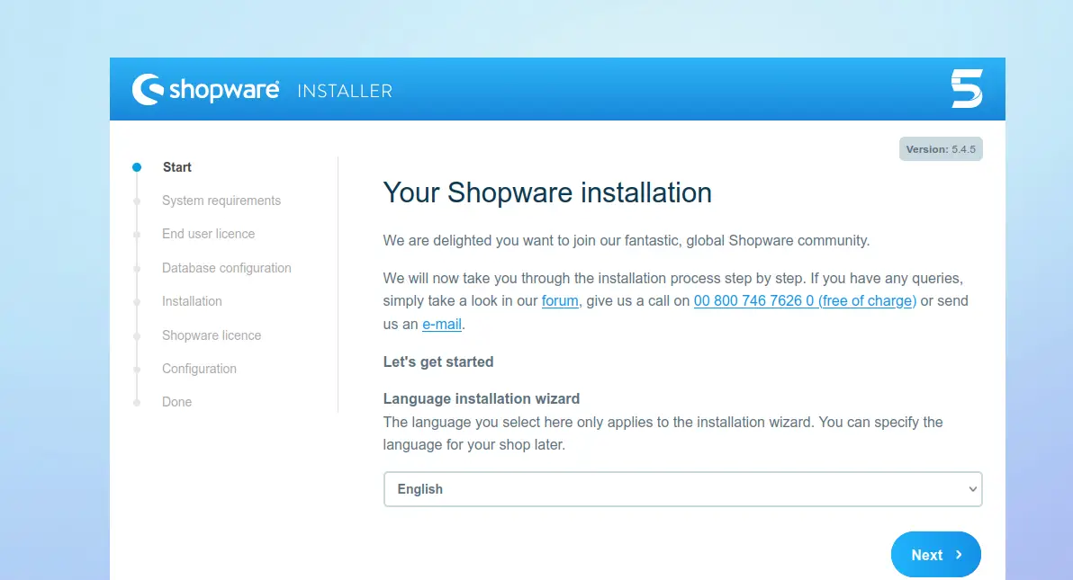The image size is (1073, 580).
Task: Click the Shopware logo in the header
Action: point(205,90)
